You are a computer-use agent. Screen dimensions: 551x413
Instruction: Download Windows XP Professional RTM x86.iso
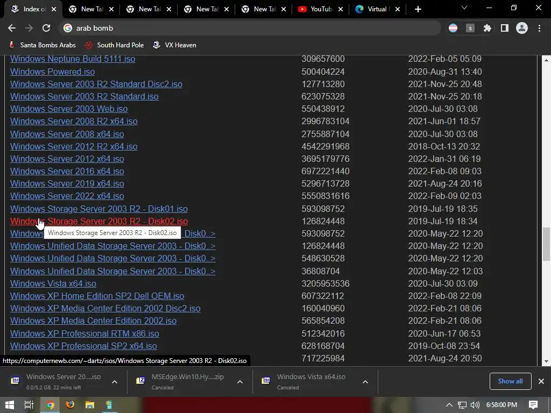tap(84, 333)
